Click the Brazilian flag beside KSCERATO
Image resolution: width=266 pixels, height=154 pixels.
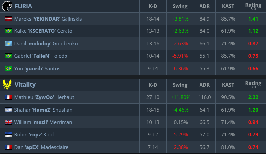tap(8, 31)
